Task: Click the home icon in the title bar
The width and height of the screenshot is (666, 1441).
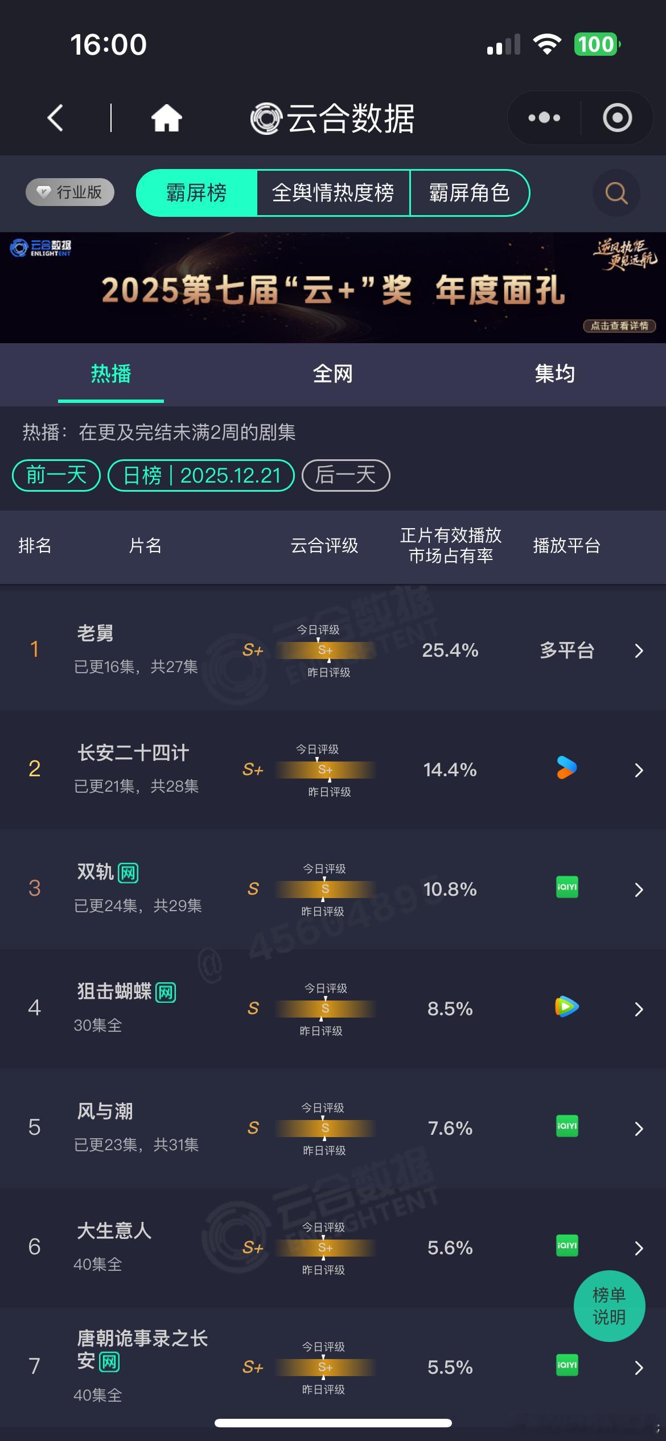Action: [165, 117]
